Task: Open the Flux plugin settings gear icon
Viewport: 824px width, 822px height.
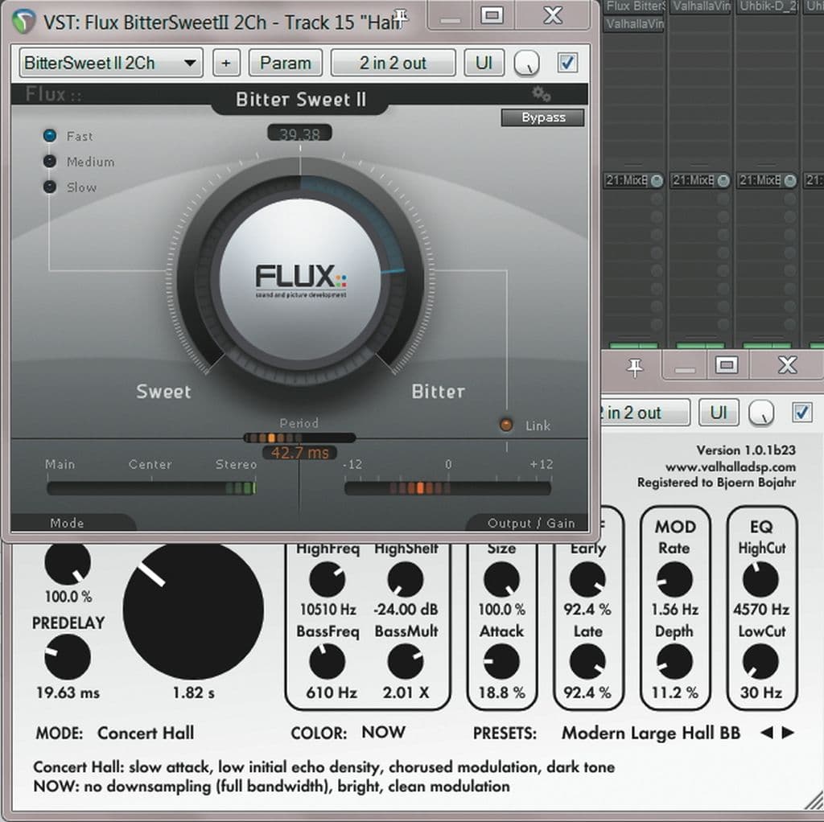Action: click(x=541, y=94)
